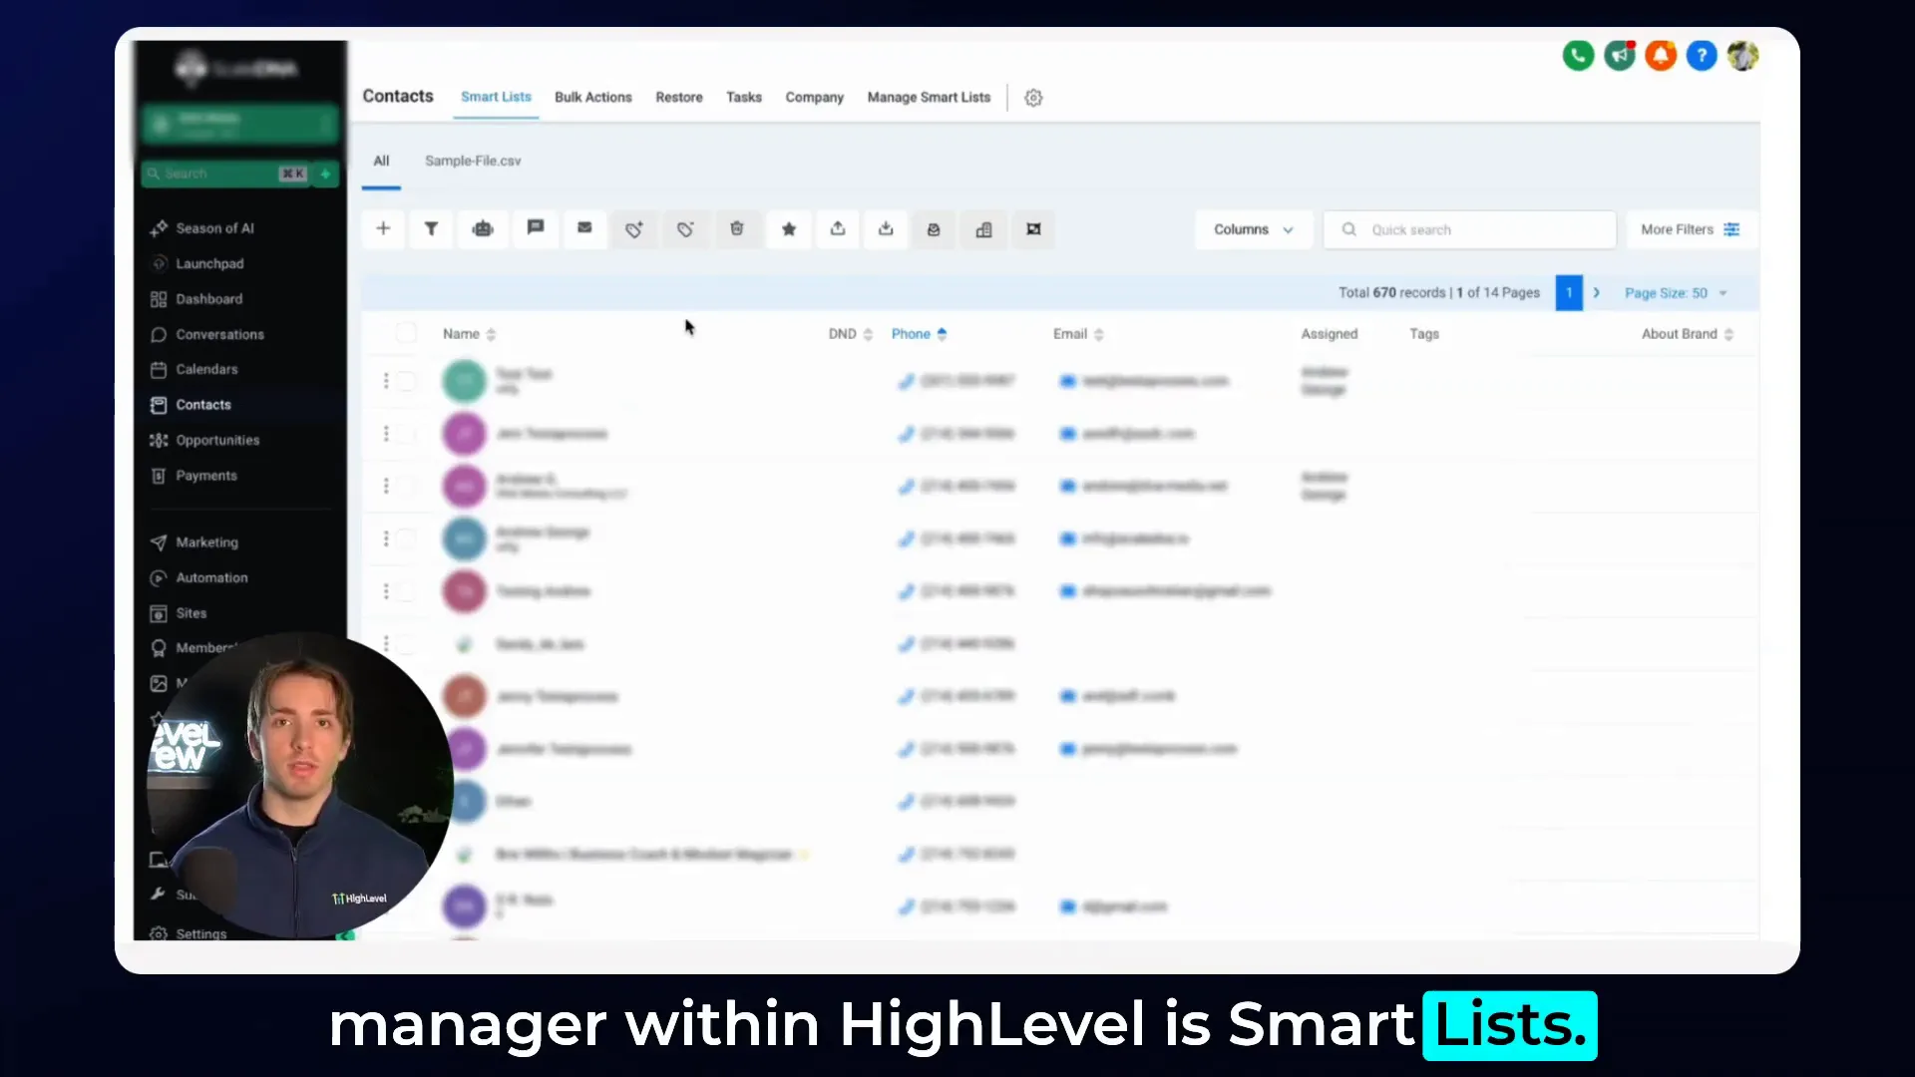Open the user profile avatar
Screen dimensions: 1915x1077
tap(1742, 56)
